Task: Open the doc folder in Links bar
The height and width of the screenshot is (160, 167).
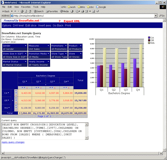Action: (91, 7)
